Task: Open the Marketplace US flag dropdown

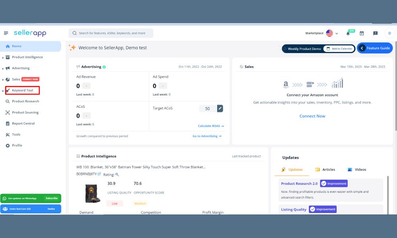Action: [330, 33]
